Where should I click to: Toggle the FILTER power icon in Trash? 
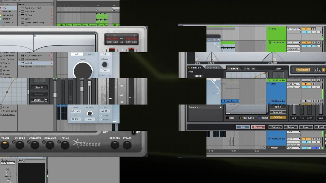point(245,69)
